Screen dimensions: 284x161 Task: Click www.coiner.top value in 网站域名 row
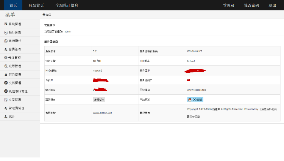pos(197,90)
